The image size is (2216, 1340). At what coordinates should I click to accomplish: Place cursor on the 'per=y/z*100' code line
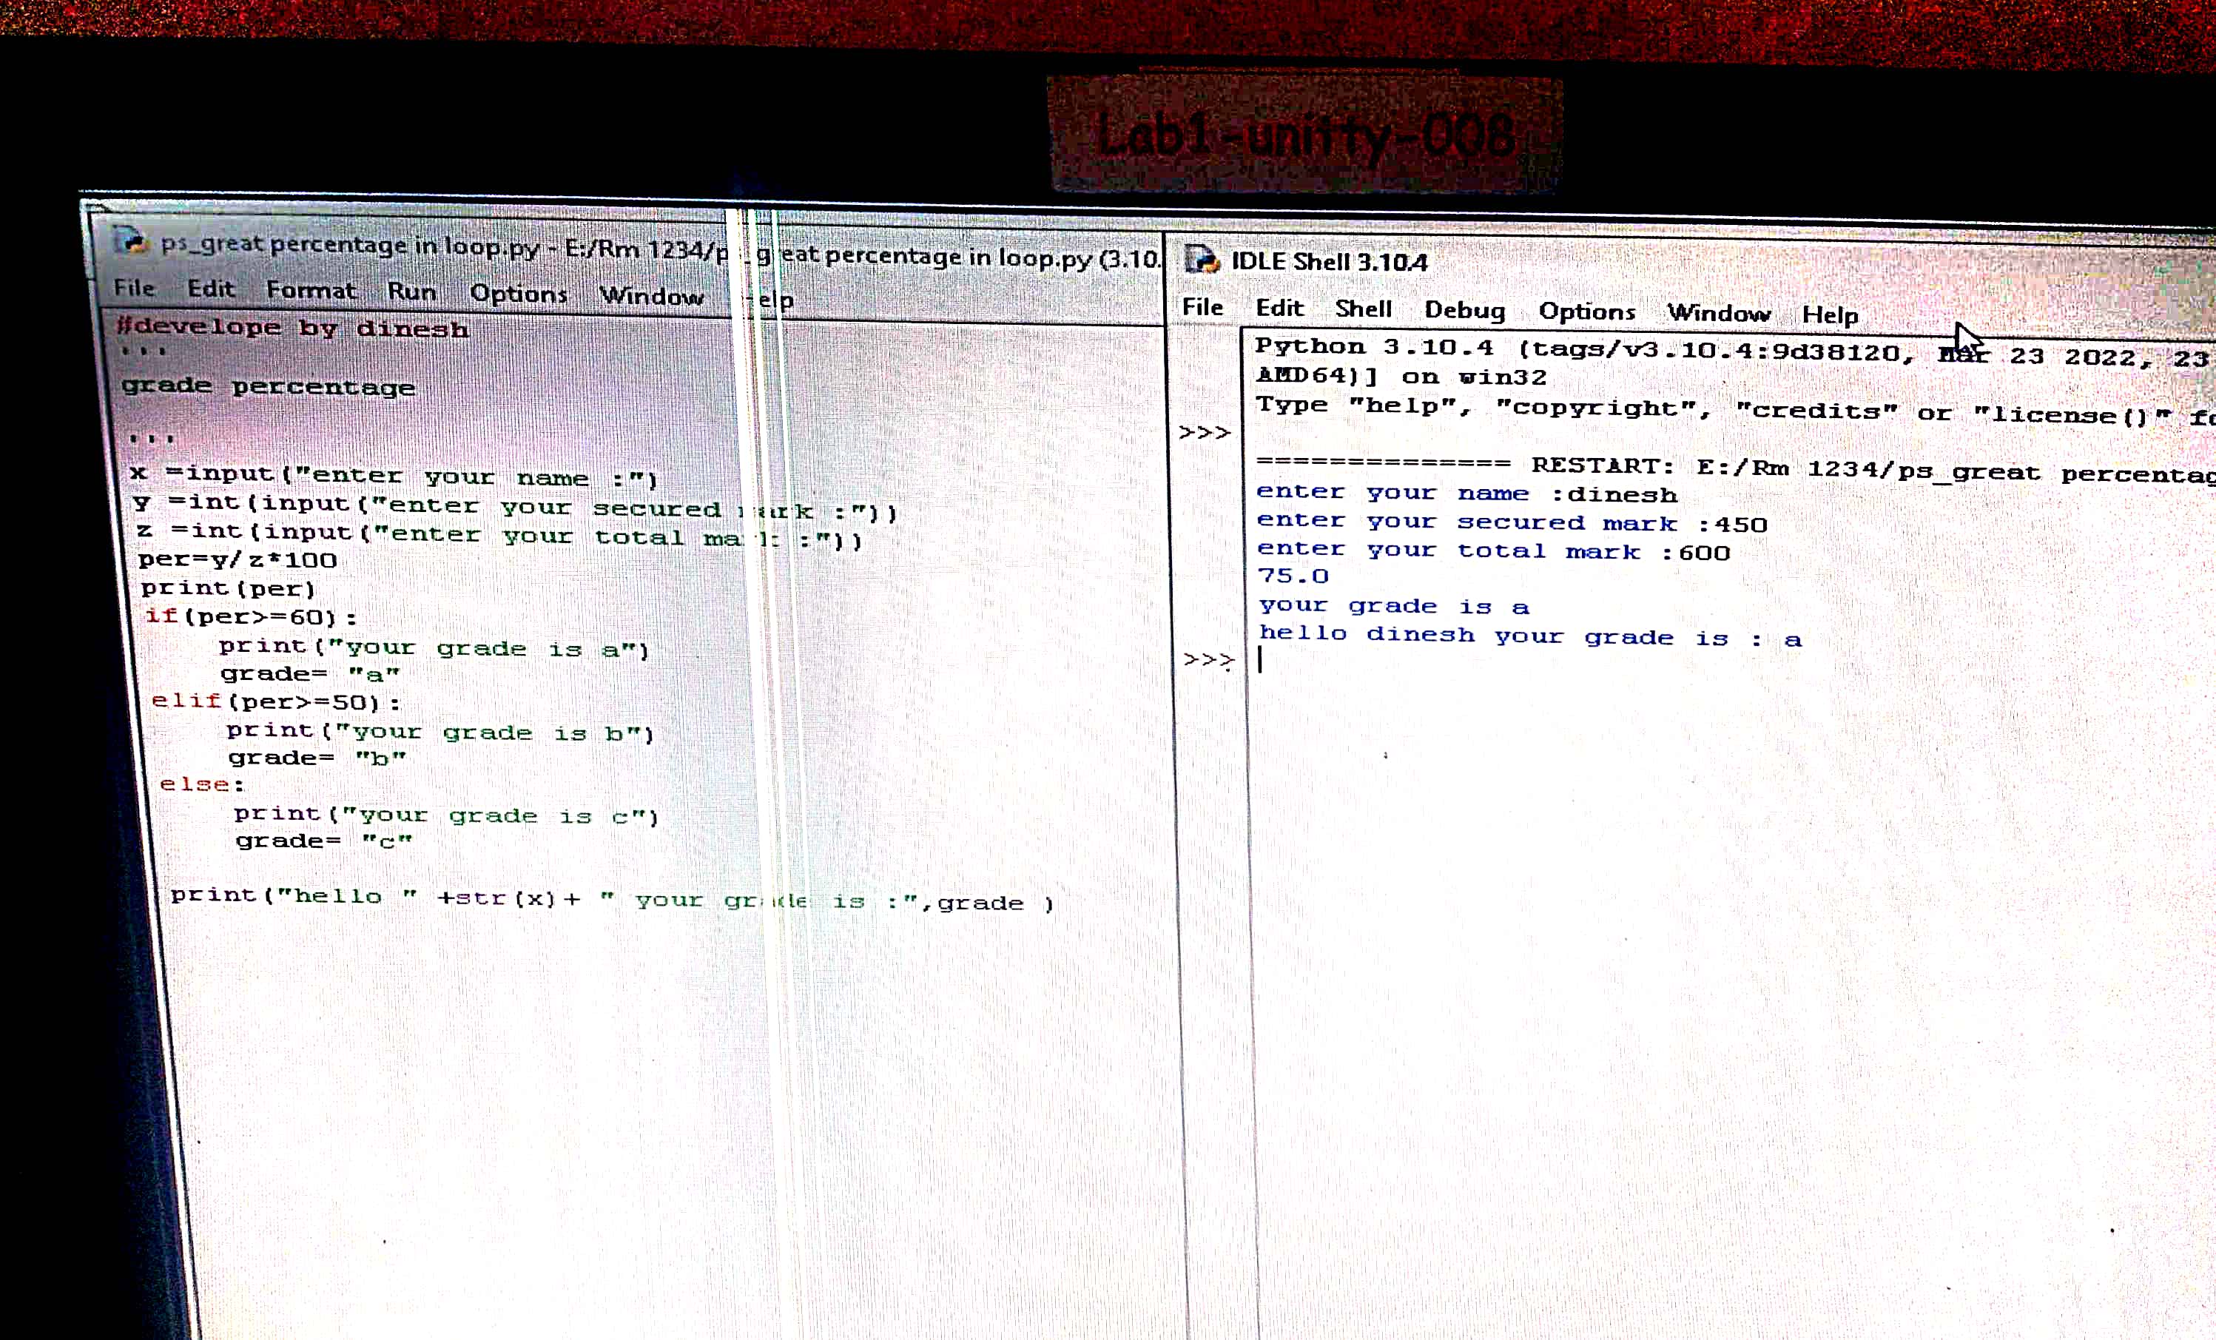point(238,560)
